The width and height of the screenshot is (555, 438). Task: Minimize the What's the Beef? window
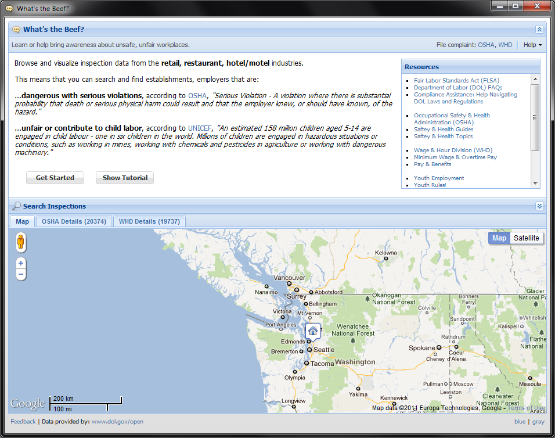[500, 6]
